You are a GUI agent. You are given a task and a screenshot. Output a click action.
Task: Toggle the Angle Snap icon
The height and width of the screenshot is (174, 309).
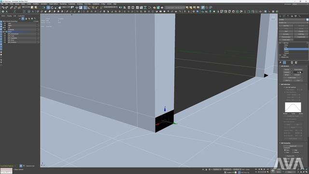click(x=89, y=8)
